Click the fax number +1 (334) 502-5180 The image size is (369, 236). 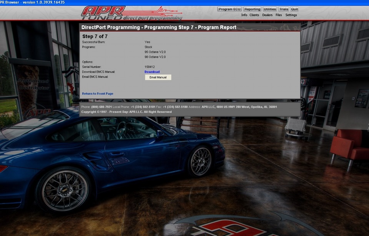coord(175,107)
